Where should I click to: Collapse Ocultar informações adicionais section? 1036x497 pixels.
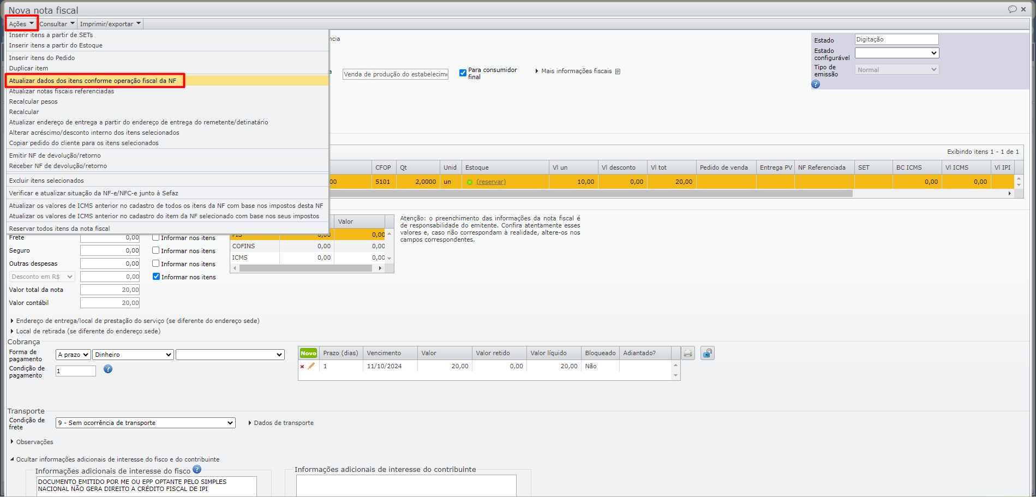(x=115, y=459)
